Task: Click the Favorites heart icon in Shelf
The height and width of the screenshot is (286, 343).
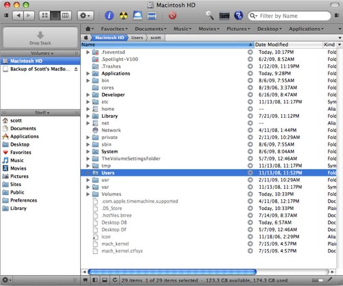Action: coord(5,153)
